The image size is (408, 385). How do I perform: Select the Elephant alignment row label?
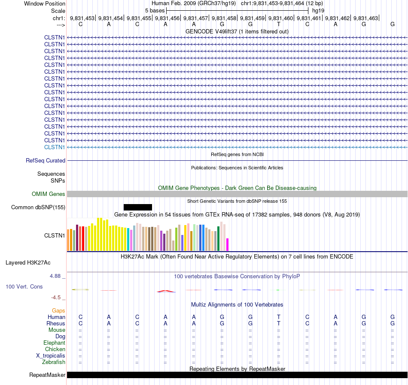(x=55, y=343)
